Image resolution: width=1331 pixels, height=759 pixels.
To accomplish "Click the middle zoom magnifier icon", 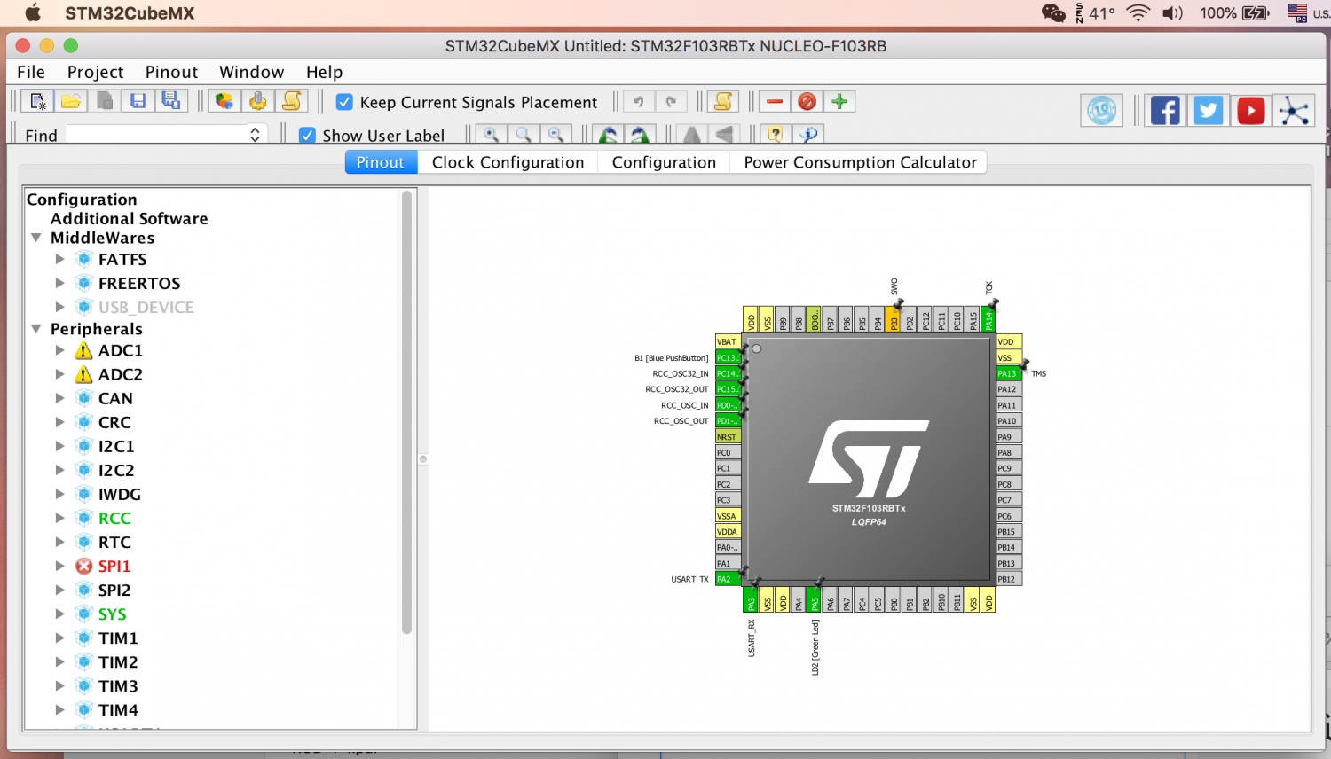I will click(524, 134).
